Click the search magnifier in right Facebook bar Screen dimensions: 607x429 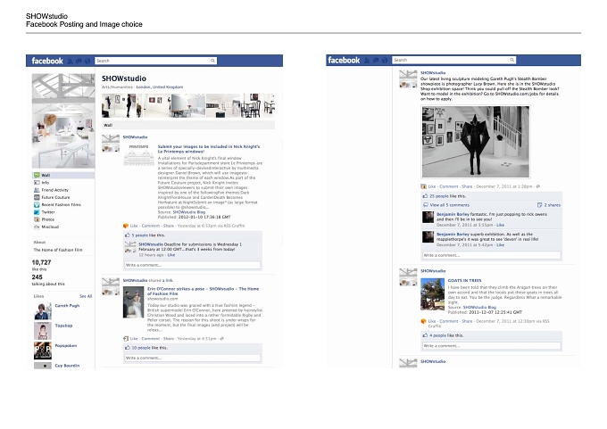[x=511, y=60]
